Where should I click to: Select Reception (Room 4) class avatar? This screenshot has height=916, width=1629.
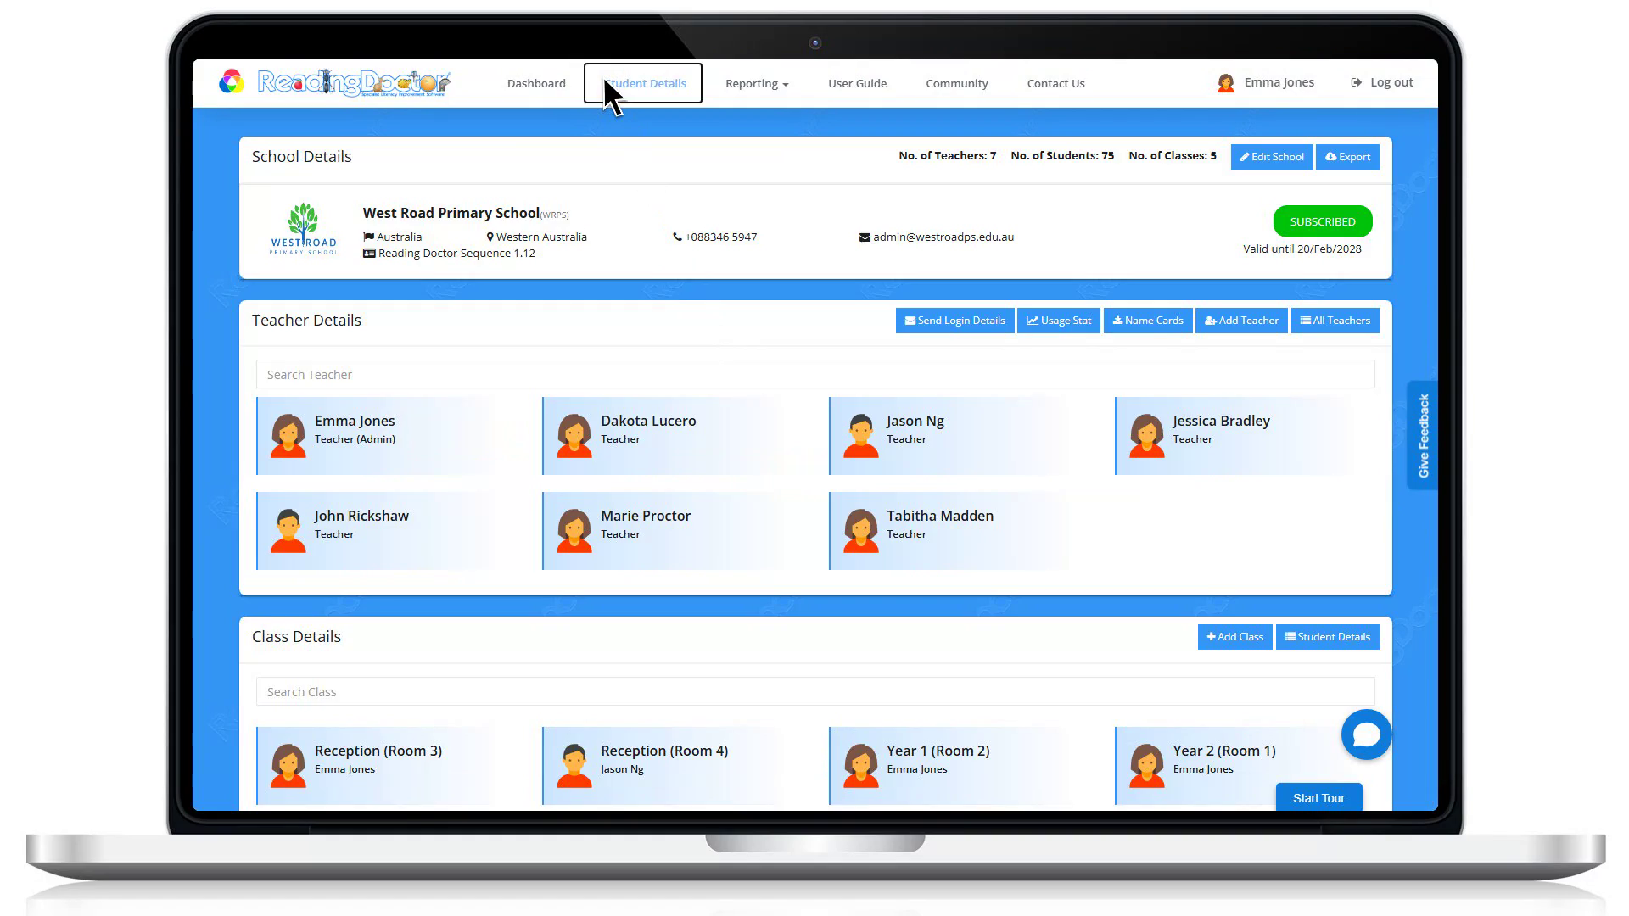(x=574, y=766)
